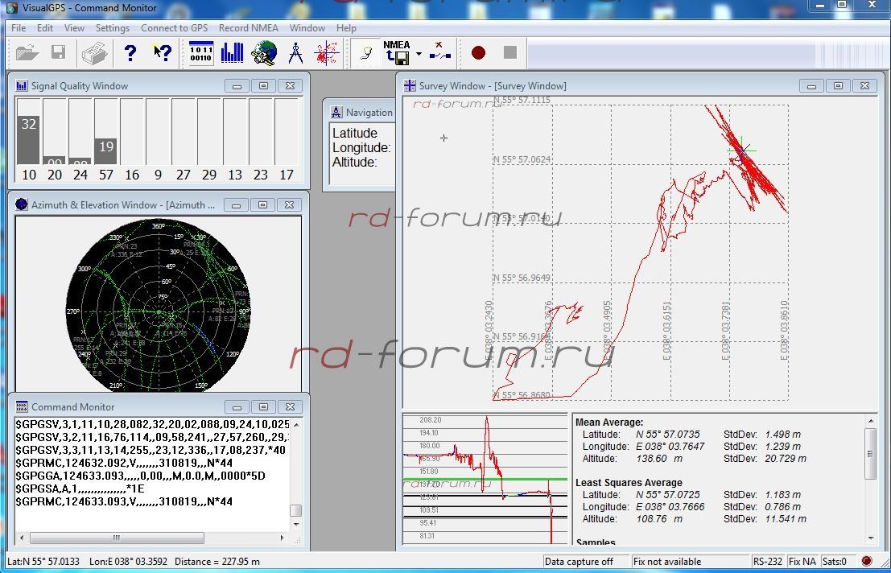This screenshot has width=891, height=573.
Task: Open the satellite globe Azimuth window icon
Action: tap(263, 53)
